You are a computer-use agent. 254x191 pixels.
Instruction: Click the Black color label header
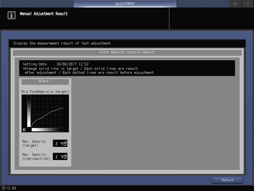point(45,81)
